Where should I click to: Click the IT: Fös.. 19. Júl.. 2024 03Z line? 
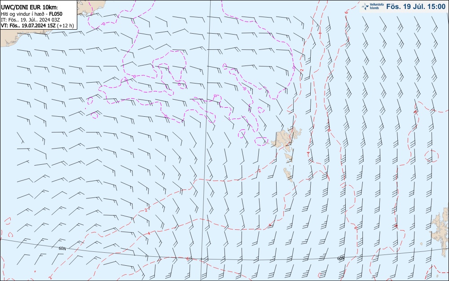point(31,20)
